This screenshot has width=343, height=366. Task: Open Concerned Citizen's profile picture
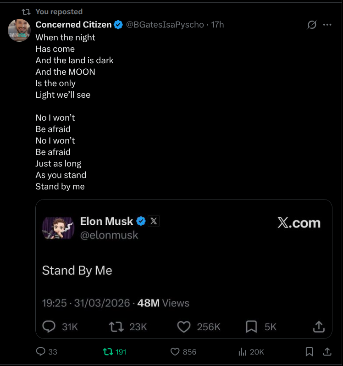(19, 31)
